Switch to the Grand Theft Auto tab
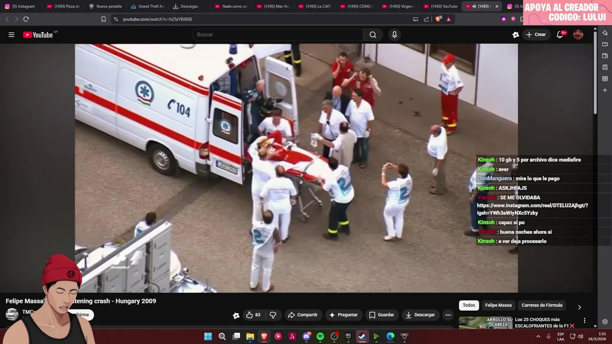This screenshot has height=344, width=612. point(147,6)
